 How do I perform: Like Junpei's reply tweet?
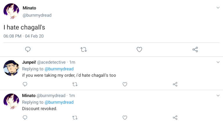pos(125,84)
